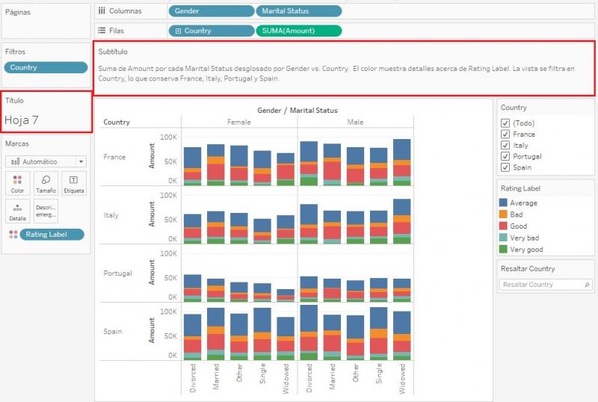The height and width of the screenshot is (402, 598).
Task: Click the Columnas shelf icon
Action: [102, 11]
